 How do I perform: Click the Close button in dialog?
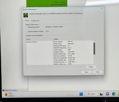pyautogui.click(x=97, y=72)
